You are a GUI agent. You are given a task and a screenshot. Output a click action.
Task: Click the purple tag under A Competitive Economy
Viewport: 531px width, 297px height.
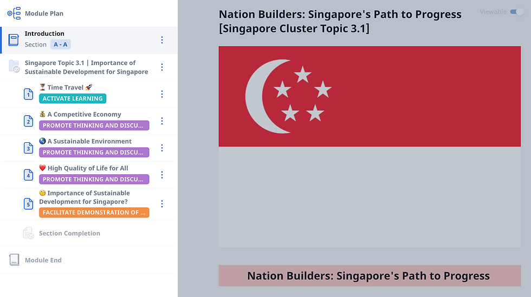click(x=94, y=126)
